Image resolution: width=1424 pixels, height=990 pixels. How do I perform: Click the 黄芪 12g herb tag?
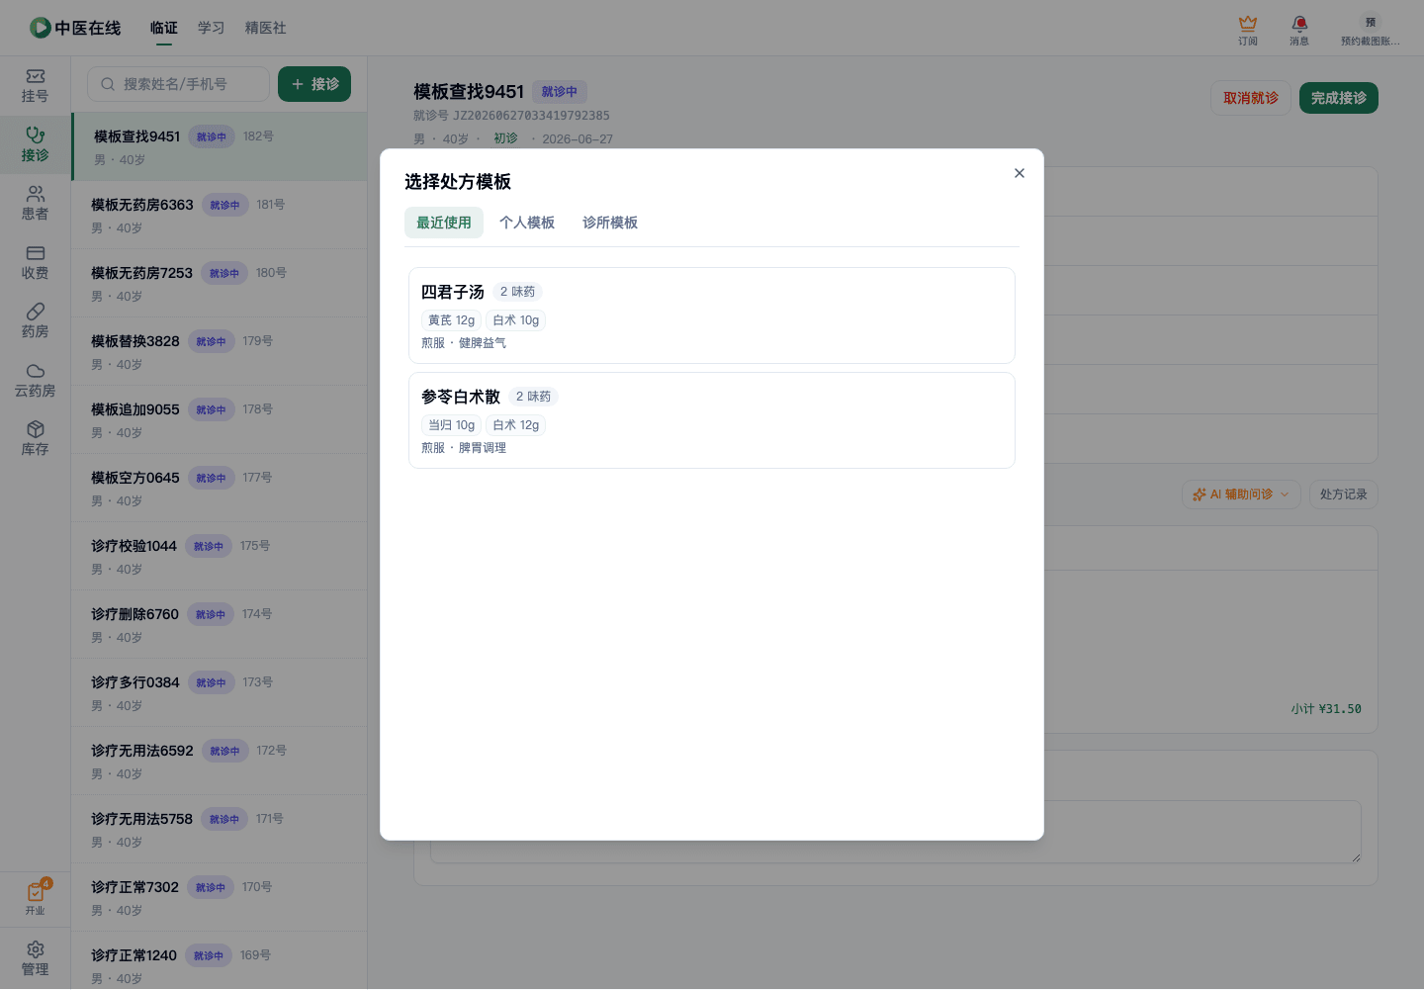452,320
